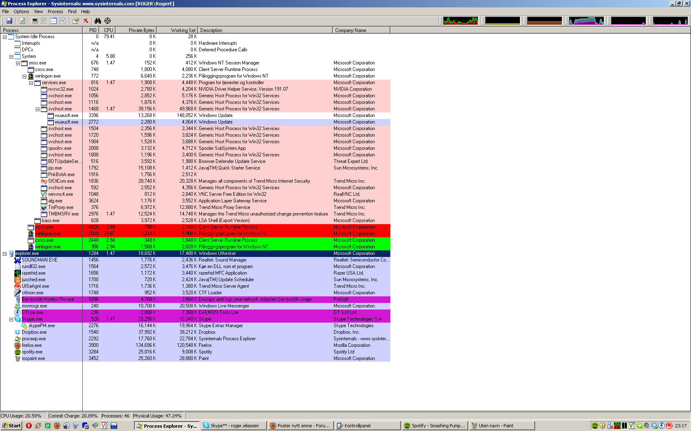Image resolution: width=691 pixels, height=431 pixels.
Task: Click the red X Kill Process icon
Action: 86,21
